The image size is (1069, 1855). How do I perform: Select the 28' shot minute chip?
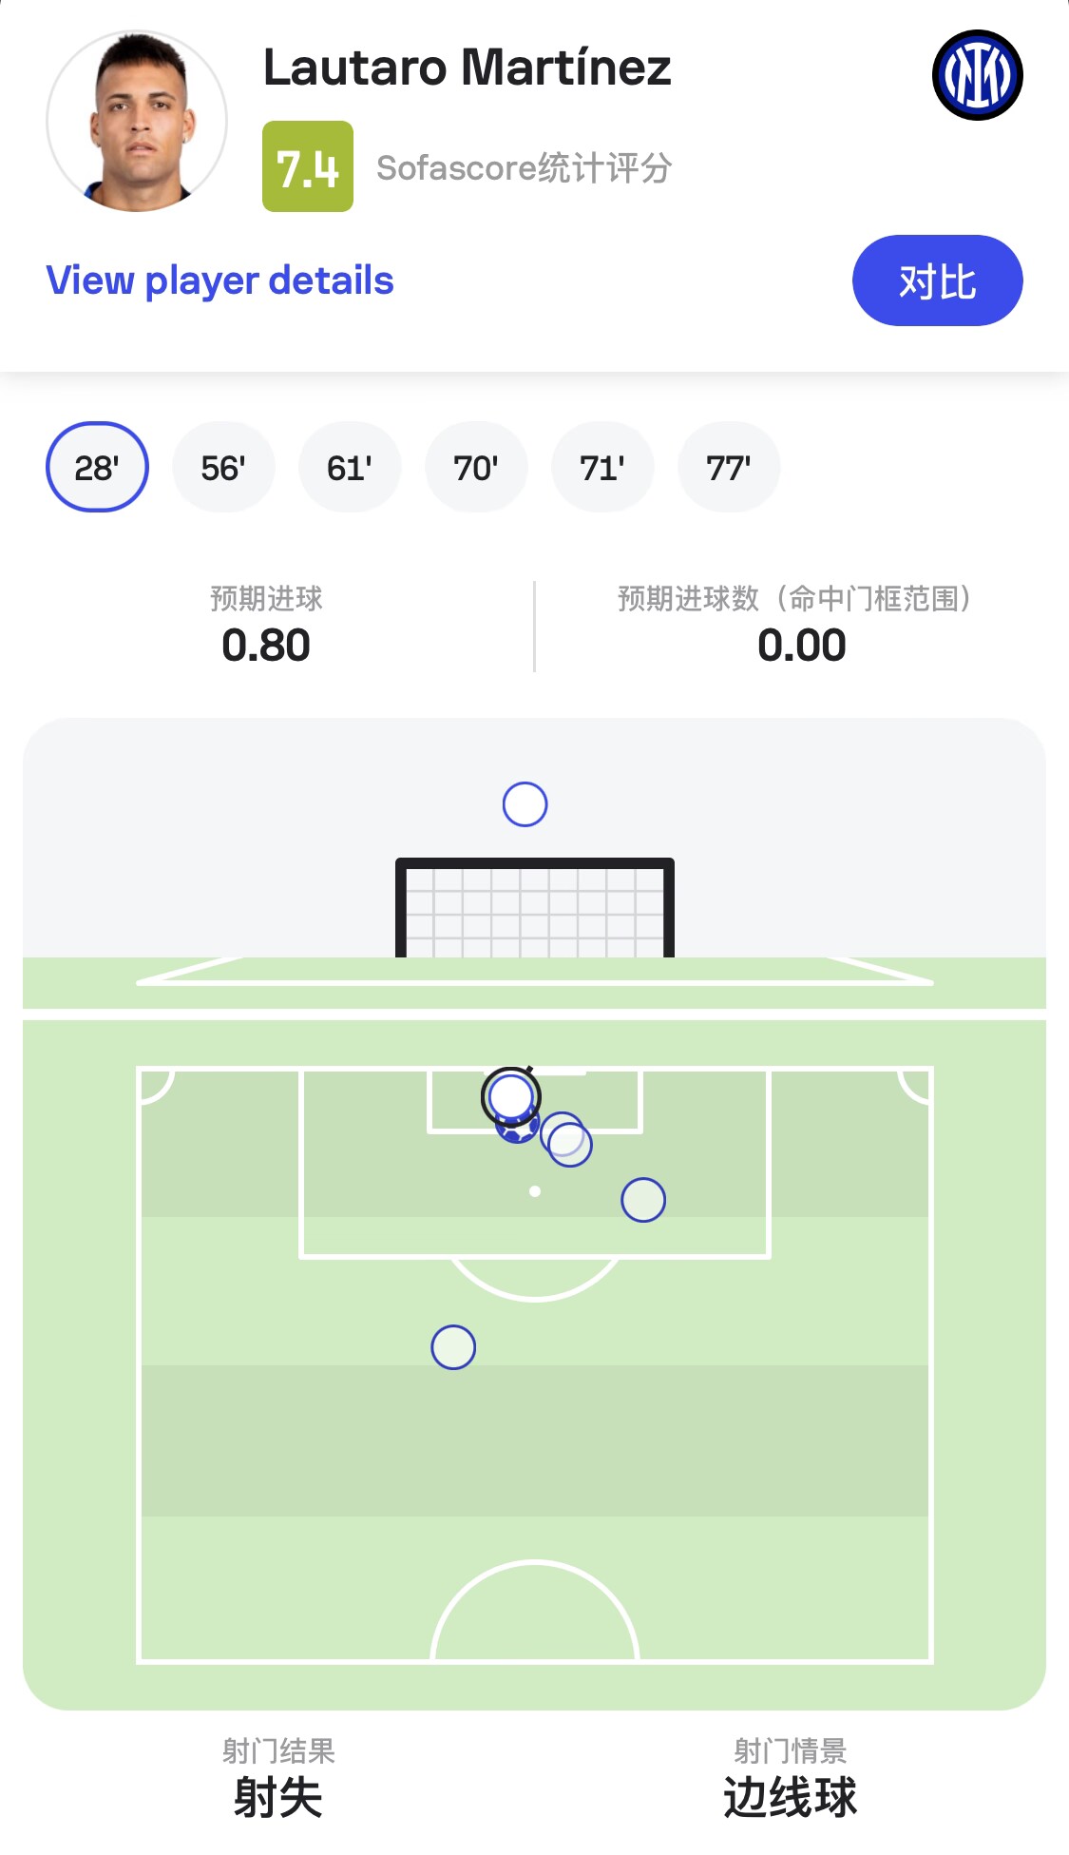coord(97,467)
